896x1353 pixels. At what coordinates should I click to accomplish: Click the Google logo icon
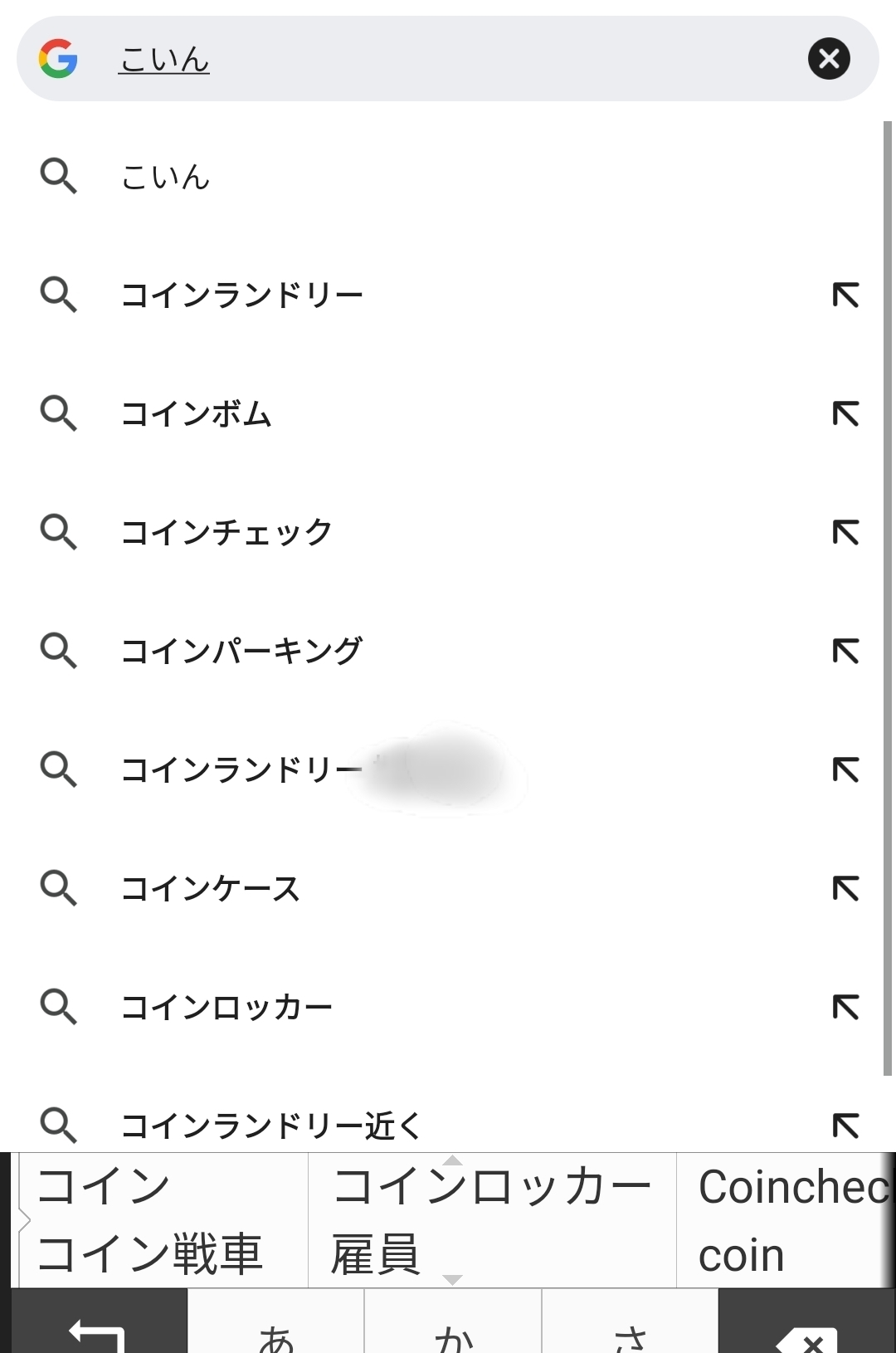58,59
